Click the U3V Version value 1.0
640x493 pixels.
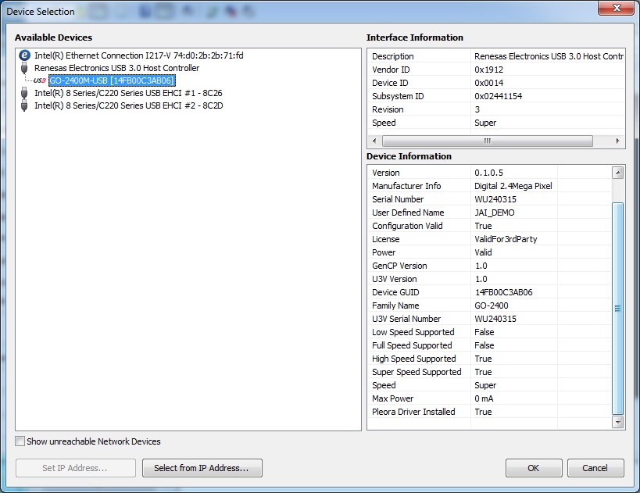(x=481, y=279)
